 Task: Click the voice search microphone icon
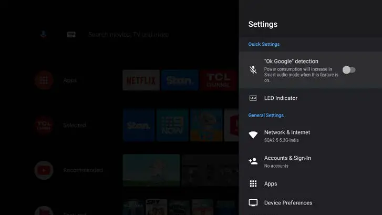pos(44,35)
